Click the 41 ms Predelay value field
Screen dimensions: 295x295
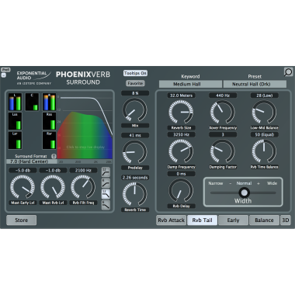[x=135, y=135]
